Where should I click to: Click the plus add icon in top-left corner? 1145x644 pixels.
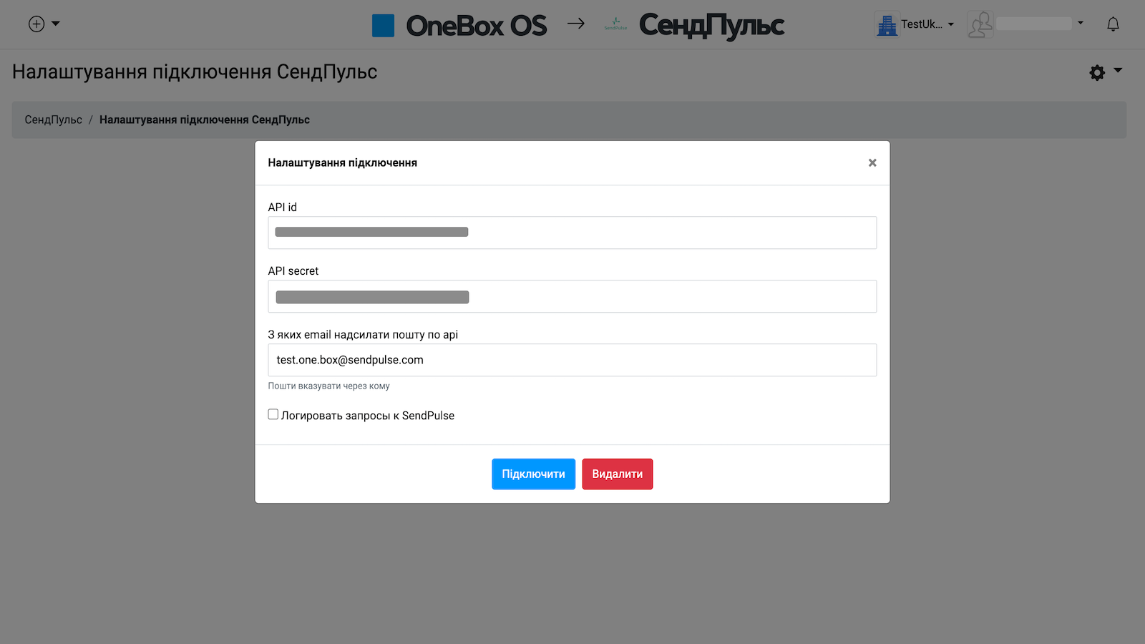click(35, 24)
